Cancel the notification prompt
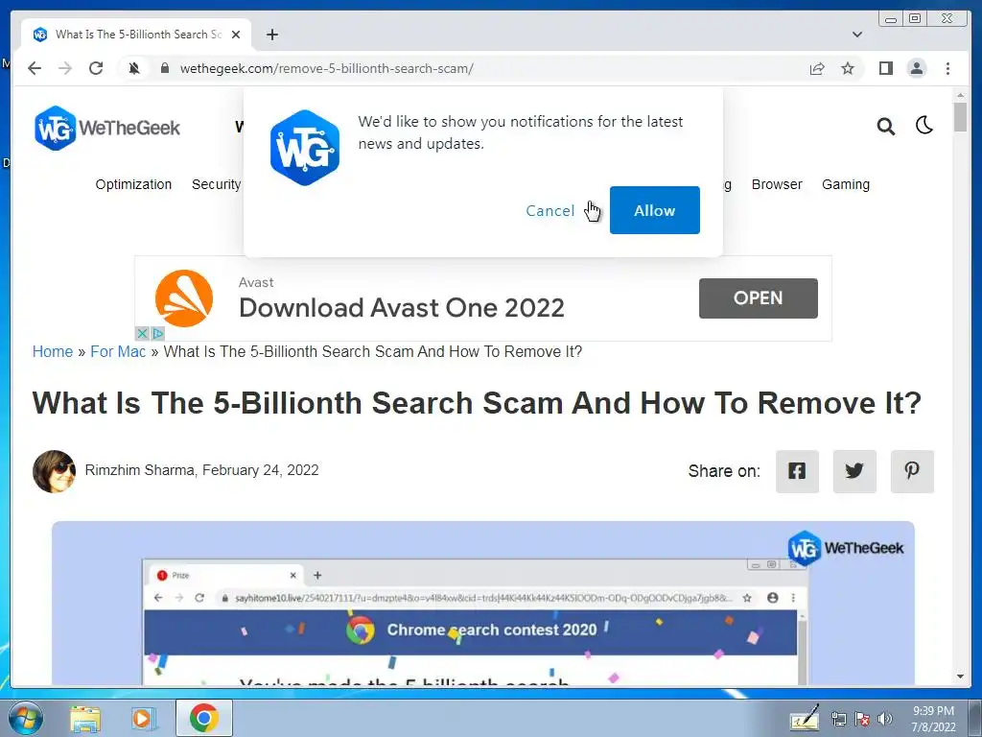 [x=549, y=210]
